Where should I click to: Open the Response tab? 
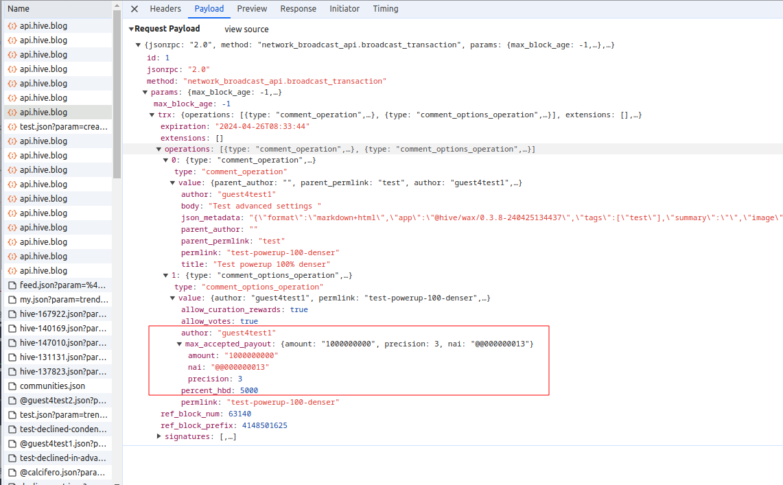coord(299,9)
